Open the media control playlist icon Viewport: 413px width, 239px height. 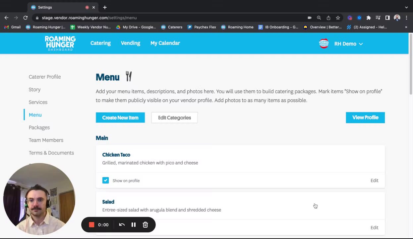378,18
